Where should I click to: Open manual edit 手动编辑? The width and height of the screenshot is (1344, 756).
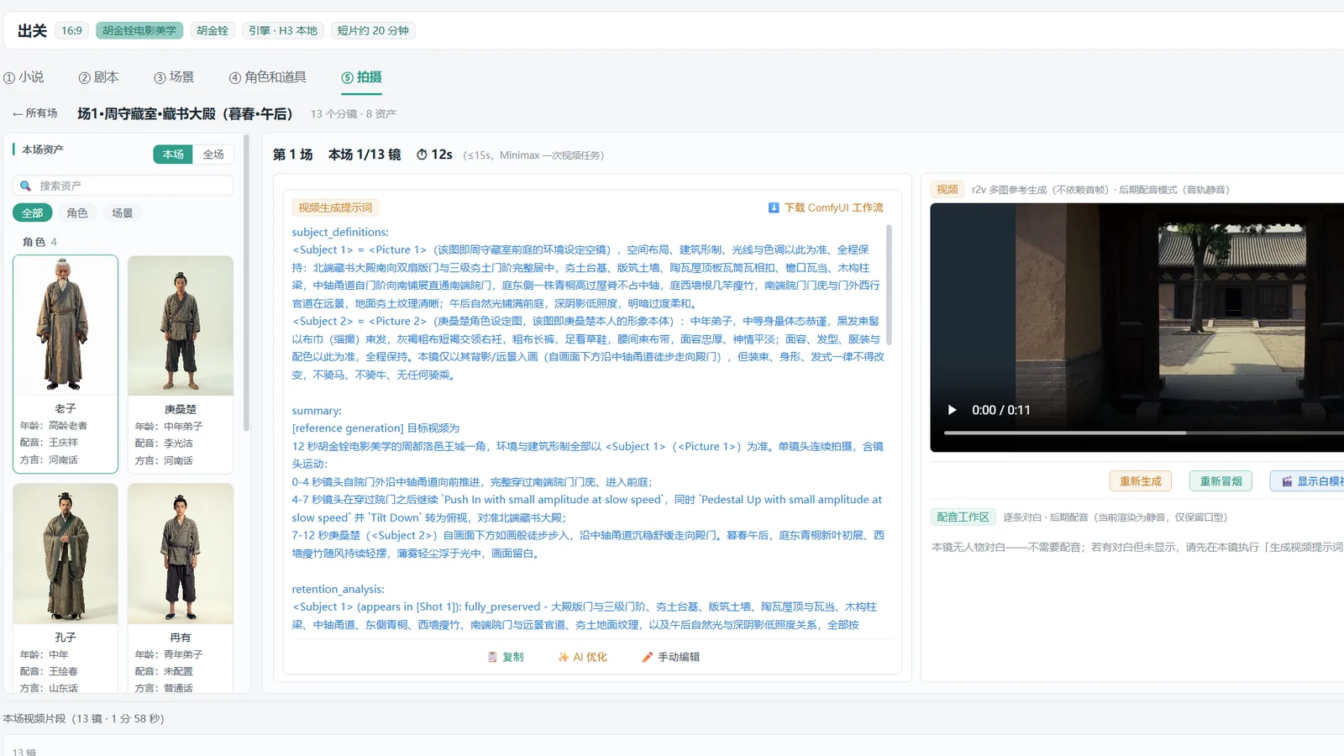(x=670, y=657)
